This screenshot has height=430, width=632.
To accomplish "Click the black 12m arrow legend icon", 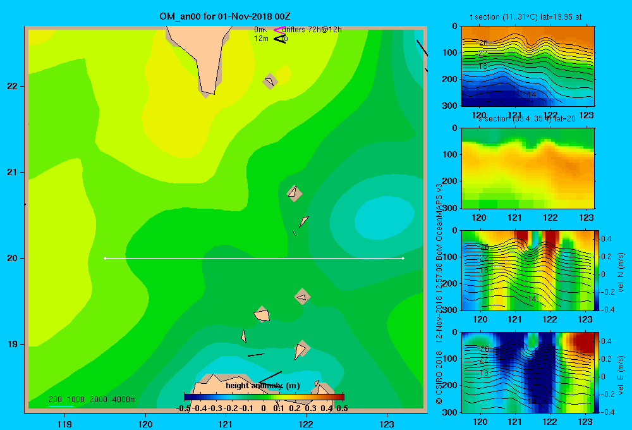I will 280,39.
